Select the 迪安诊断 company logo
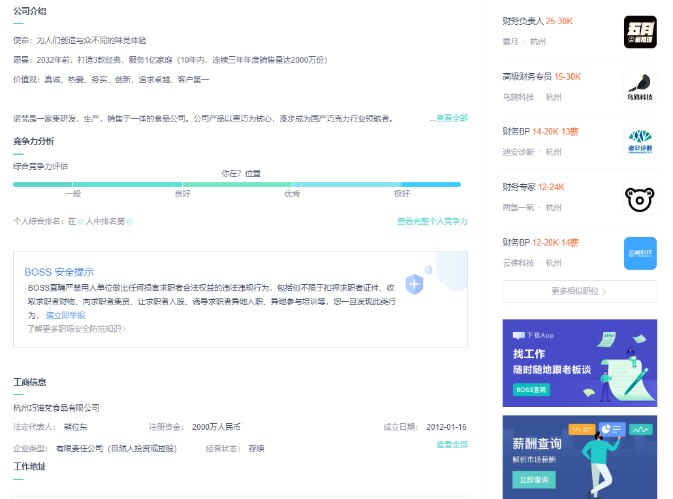 click(x=640, y=142)
